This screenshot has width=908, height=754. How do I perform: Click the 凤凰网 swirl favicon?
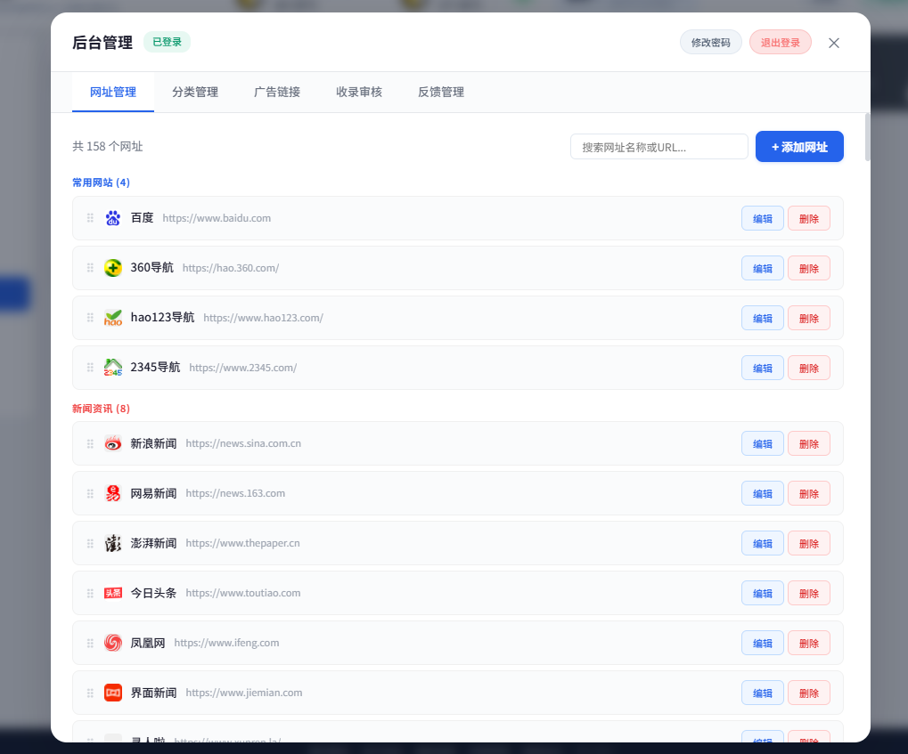pos(113,643)
